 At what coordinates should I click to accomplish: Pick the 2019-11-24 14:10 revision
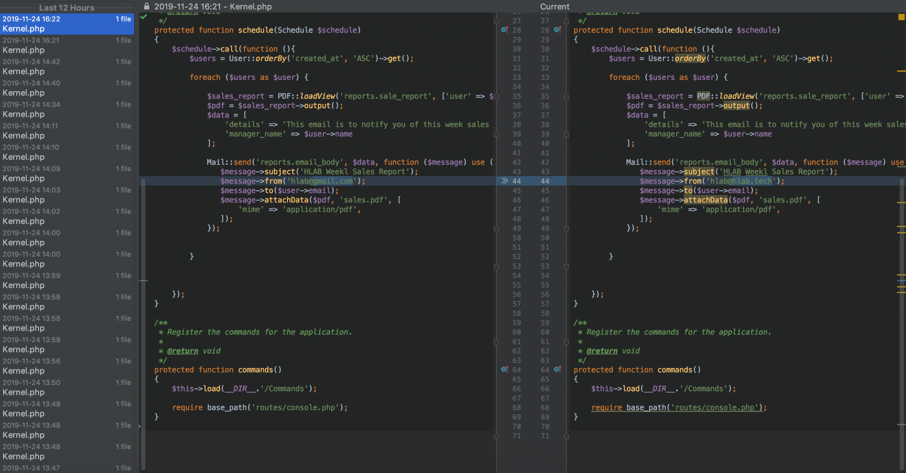(67, 152)
